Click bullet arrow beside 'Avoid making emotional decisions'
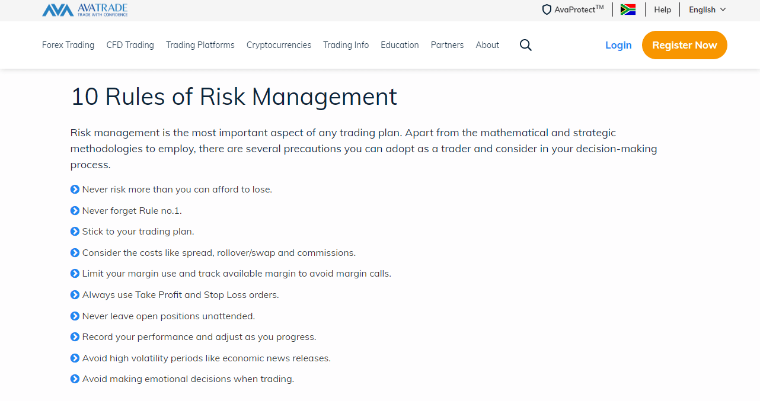 click(x=75, y=379)
